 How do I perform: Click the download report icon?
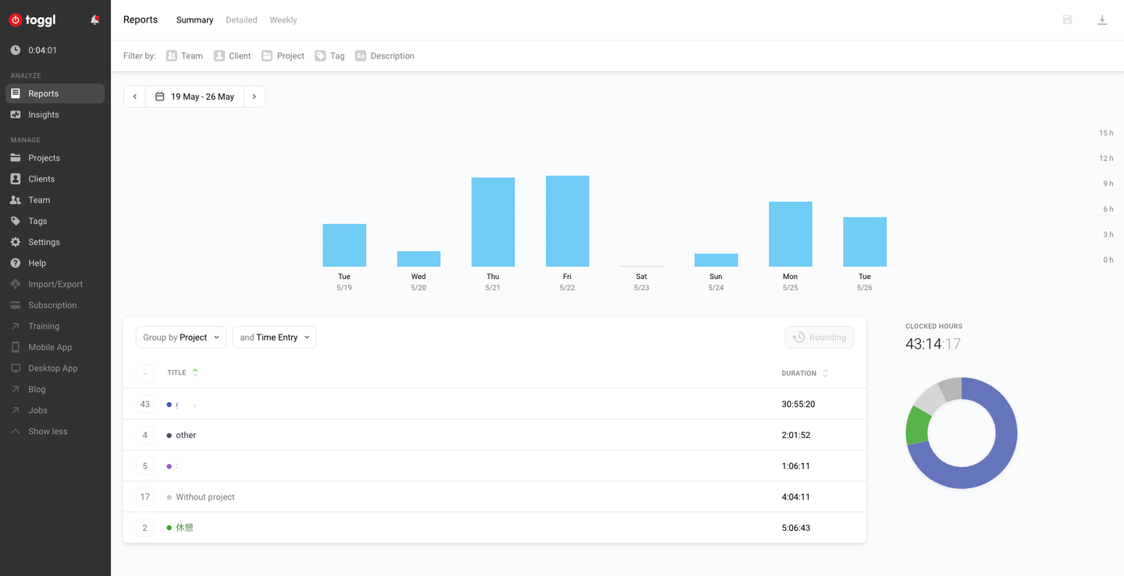coord(1102,20)
